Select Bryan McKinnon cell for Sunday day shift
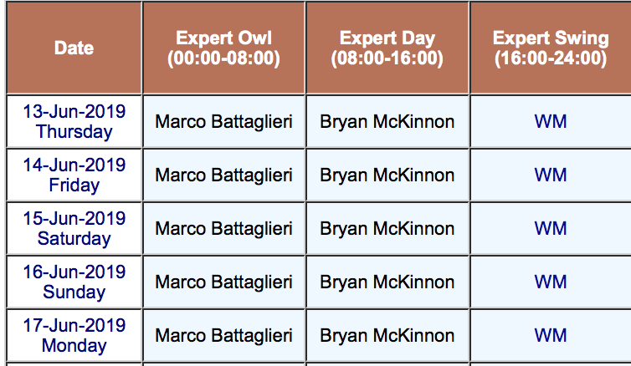631x366 pixels. click(x=387, y=282)
